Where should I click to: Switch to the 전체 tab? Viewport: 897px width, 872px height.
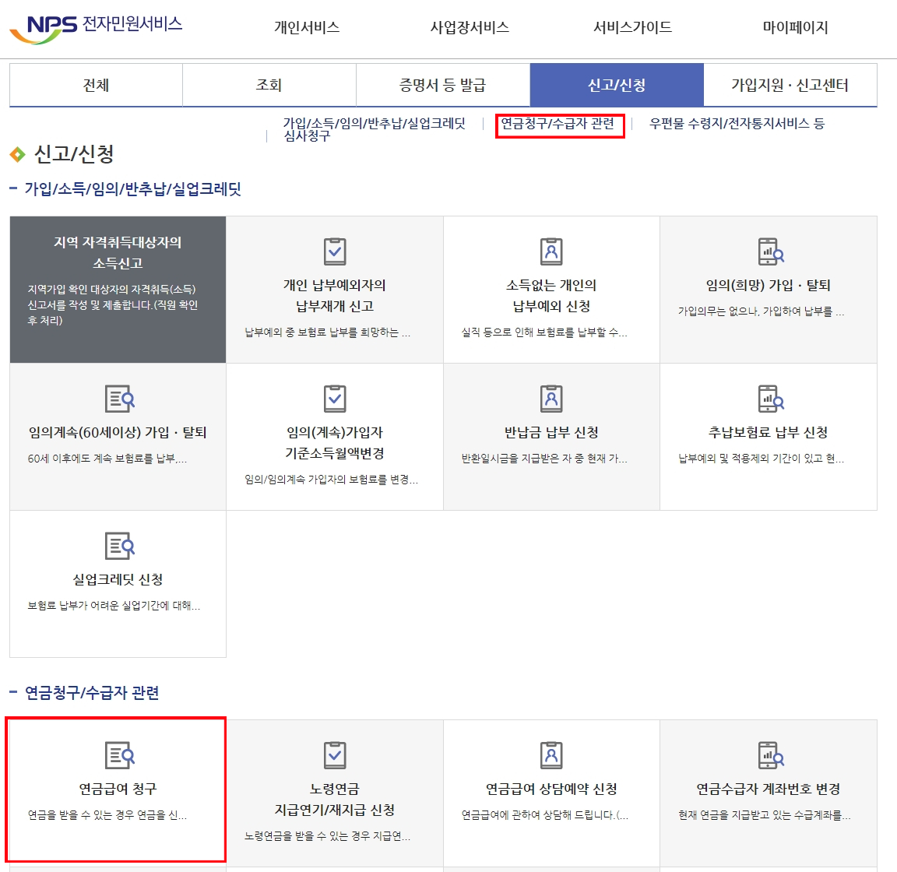tap(96, 86)
